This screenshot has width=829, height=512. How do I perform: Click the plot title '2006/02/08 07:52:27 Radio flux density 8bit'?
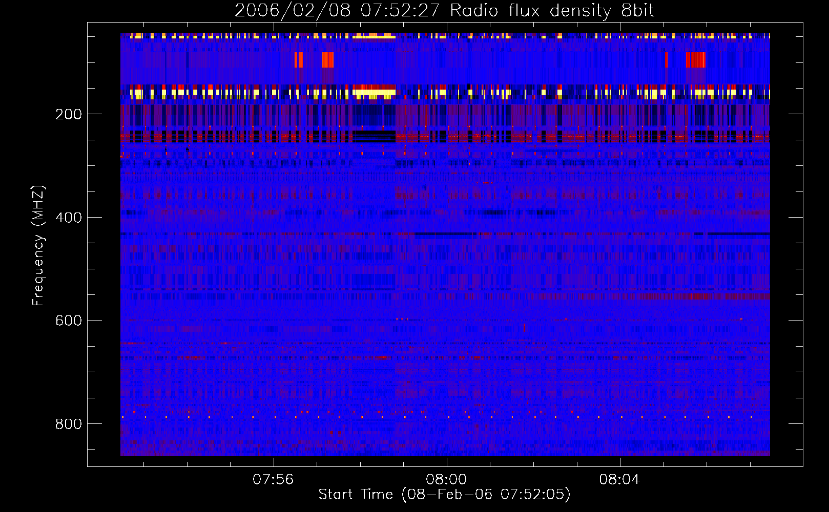(444, 10)
